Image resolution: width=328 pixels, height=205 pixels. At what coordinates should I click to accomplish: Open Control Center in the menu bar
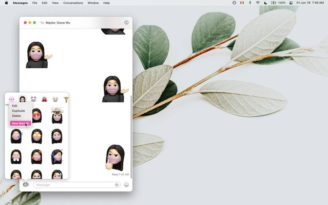(x=291, y=3)
